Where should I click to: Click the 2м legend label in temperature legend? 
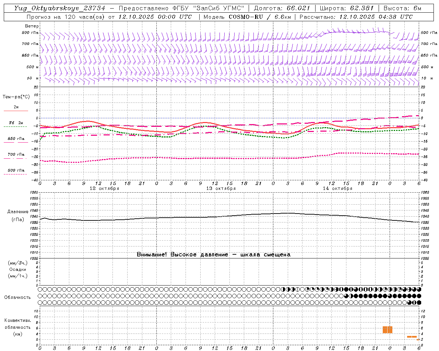16,107
